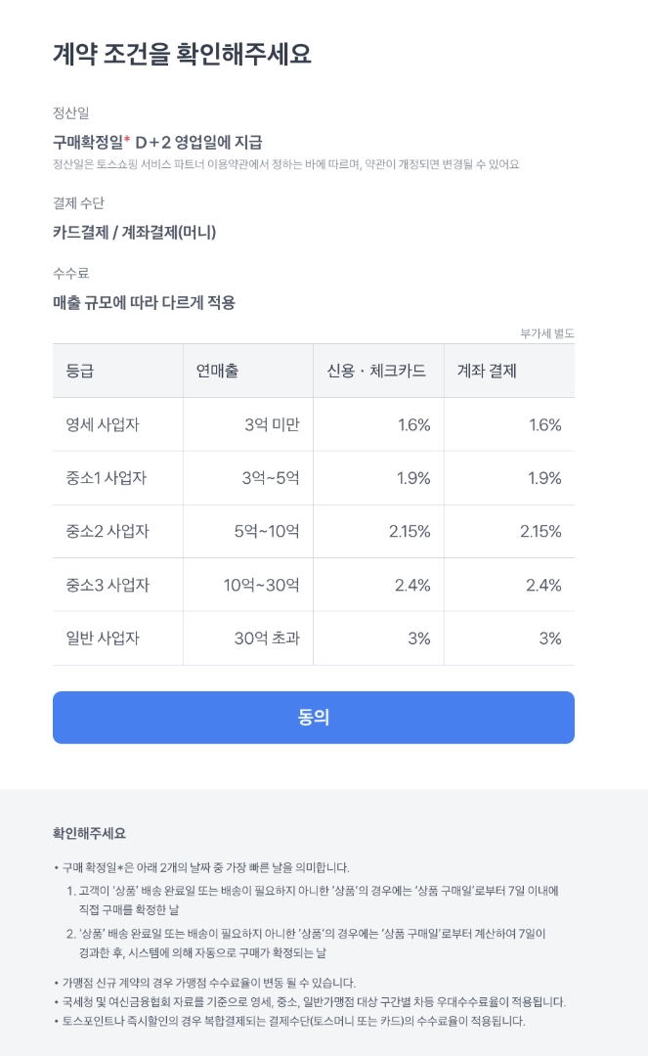Click the 매출 규모에 따라 다르게 적용 text
Image resolution: width=648 pixels, height=1056 pixels.
[144, 302]
